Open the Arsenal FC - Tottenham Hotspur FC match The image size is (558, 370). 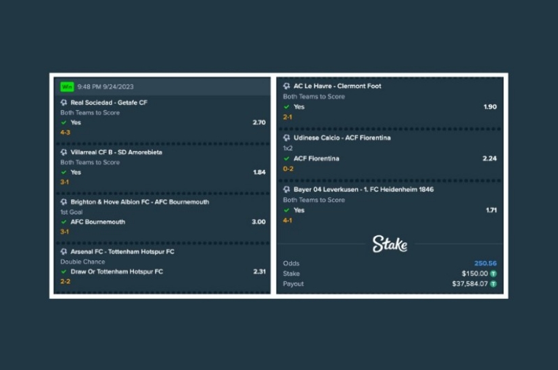click(122, 252)
